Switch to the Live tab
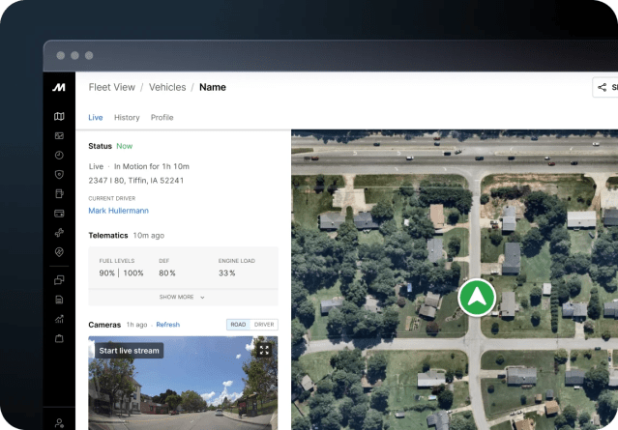 tap(96, 117)
